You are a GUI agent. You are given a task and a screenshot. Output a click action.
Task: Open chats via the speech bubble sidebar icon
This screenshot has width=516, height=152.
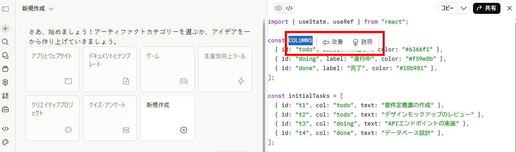5,55
